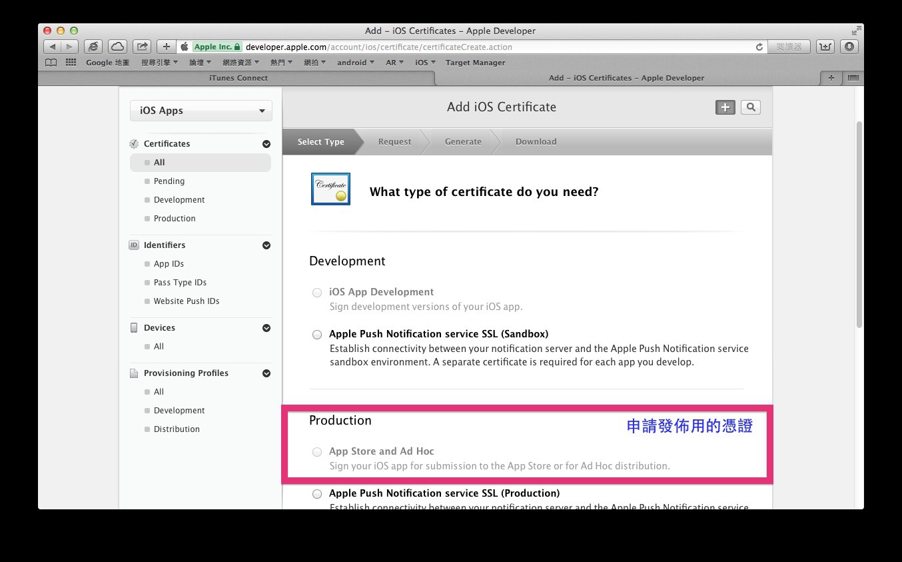This screenshot has width=902, height=562.
Task: Click the Devices phone icon
Action: coord(134,327)
